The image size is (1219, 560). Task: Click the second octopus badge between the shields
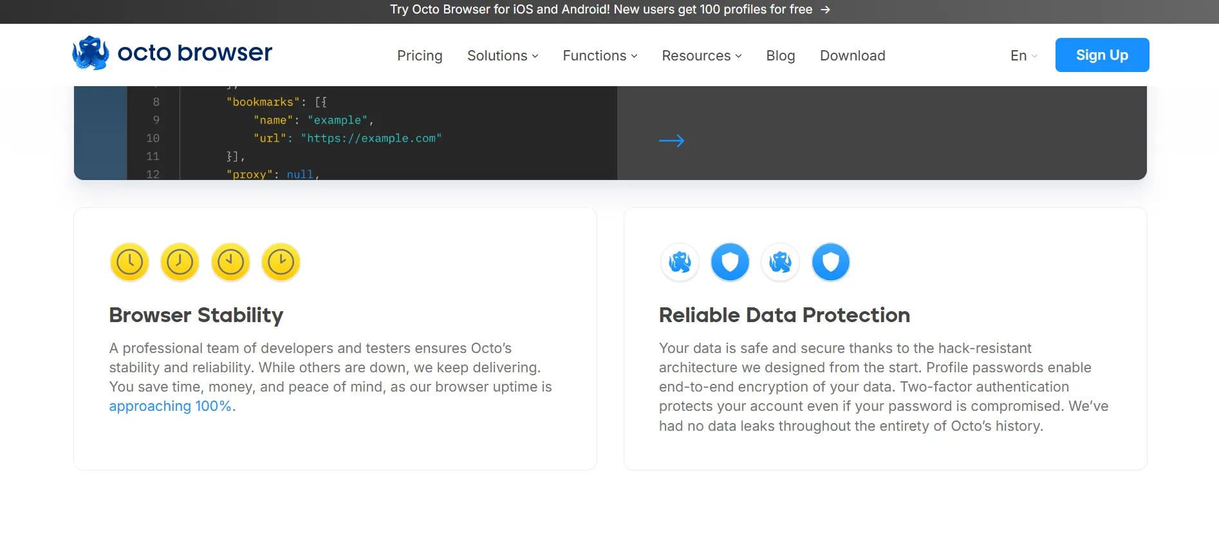(781, 262)
